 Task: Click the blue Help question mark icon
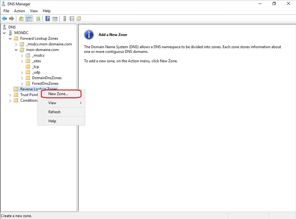point(47,18)
